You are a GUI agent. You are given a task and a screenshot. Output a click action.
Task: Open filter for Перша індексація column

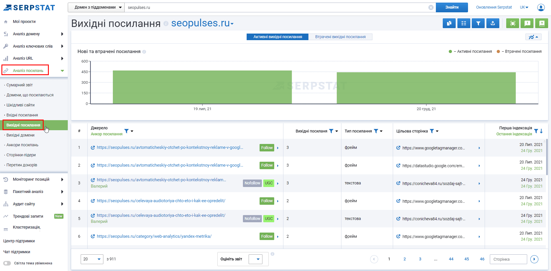pos(536,131)
